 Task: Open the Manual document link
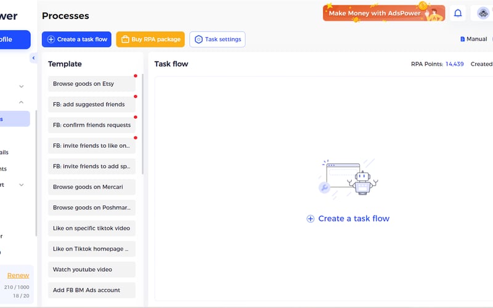point(473,39)
